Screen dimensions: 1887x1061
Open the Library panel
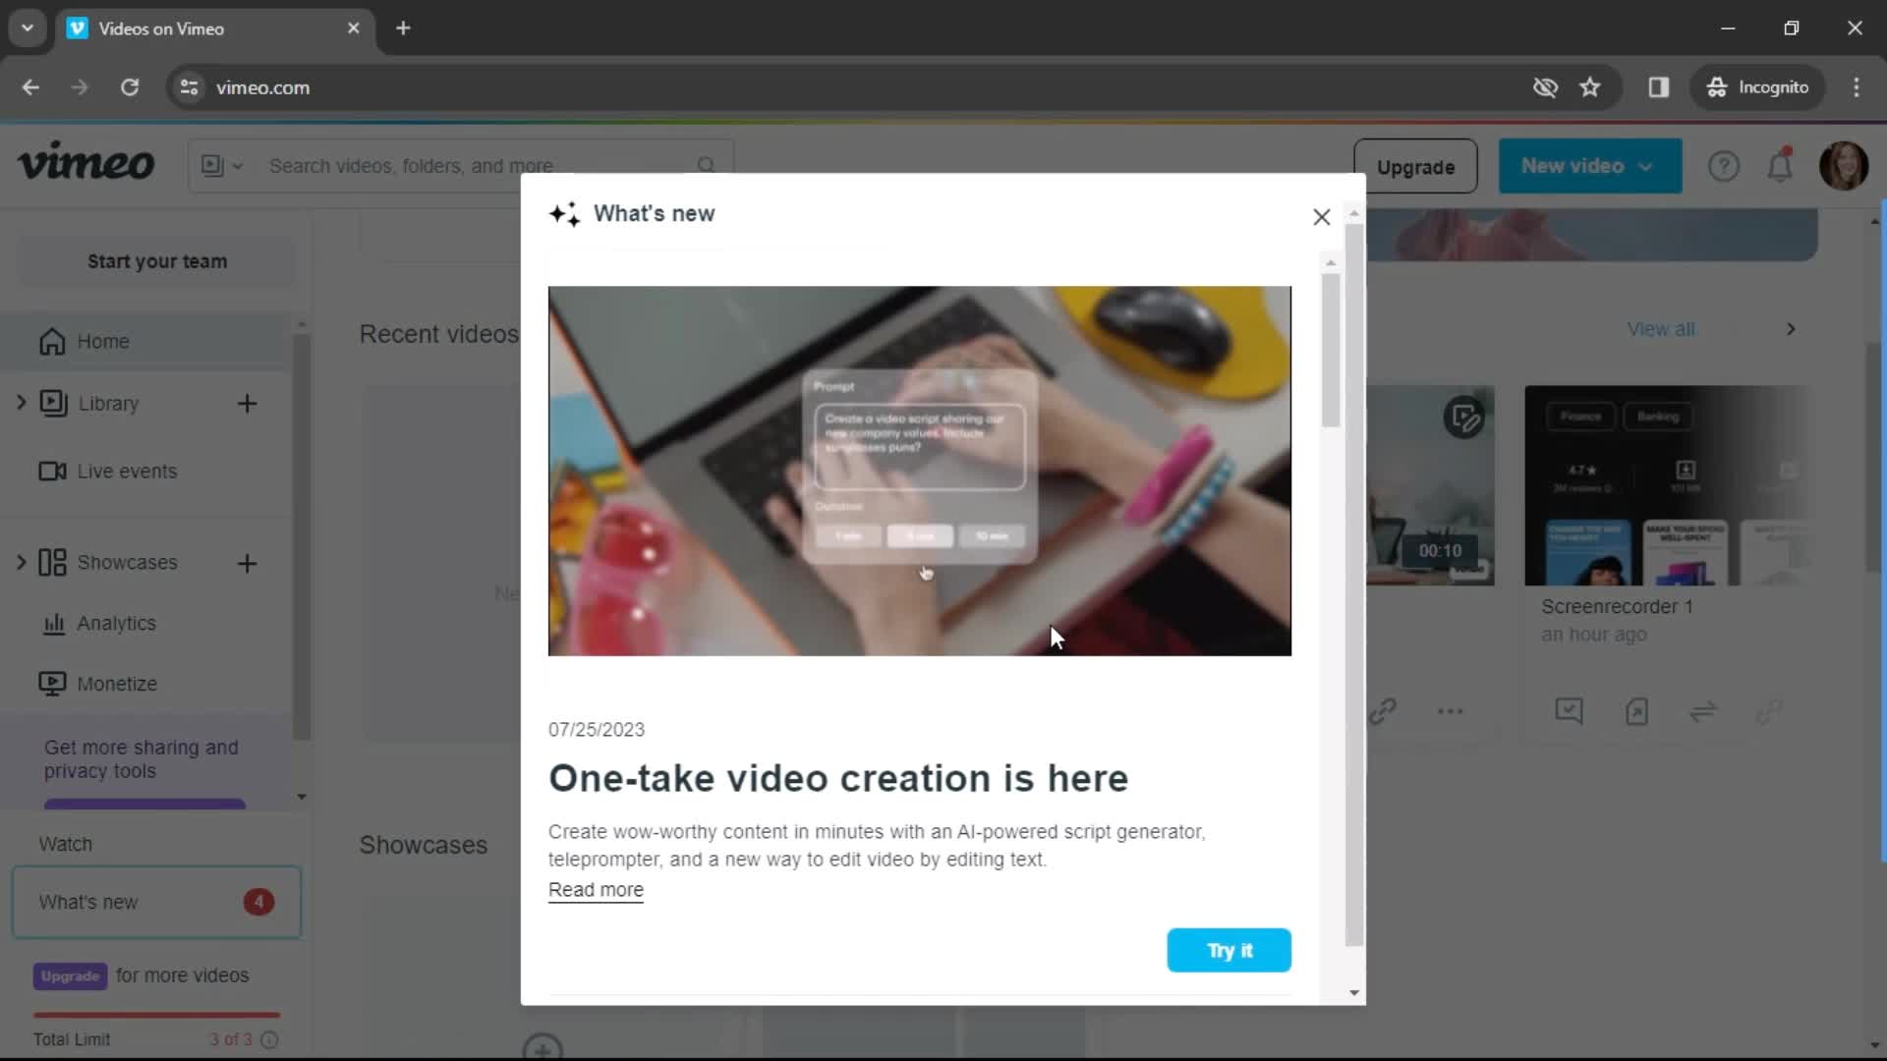pyautogui.click(x=110, y=403)
